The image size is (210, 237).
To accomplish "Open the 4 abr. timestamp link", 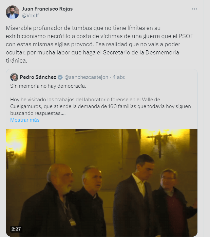I will [119, 77].
